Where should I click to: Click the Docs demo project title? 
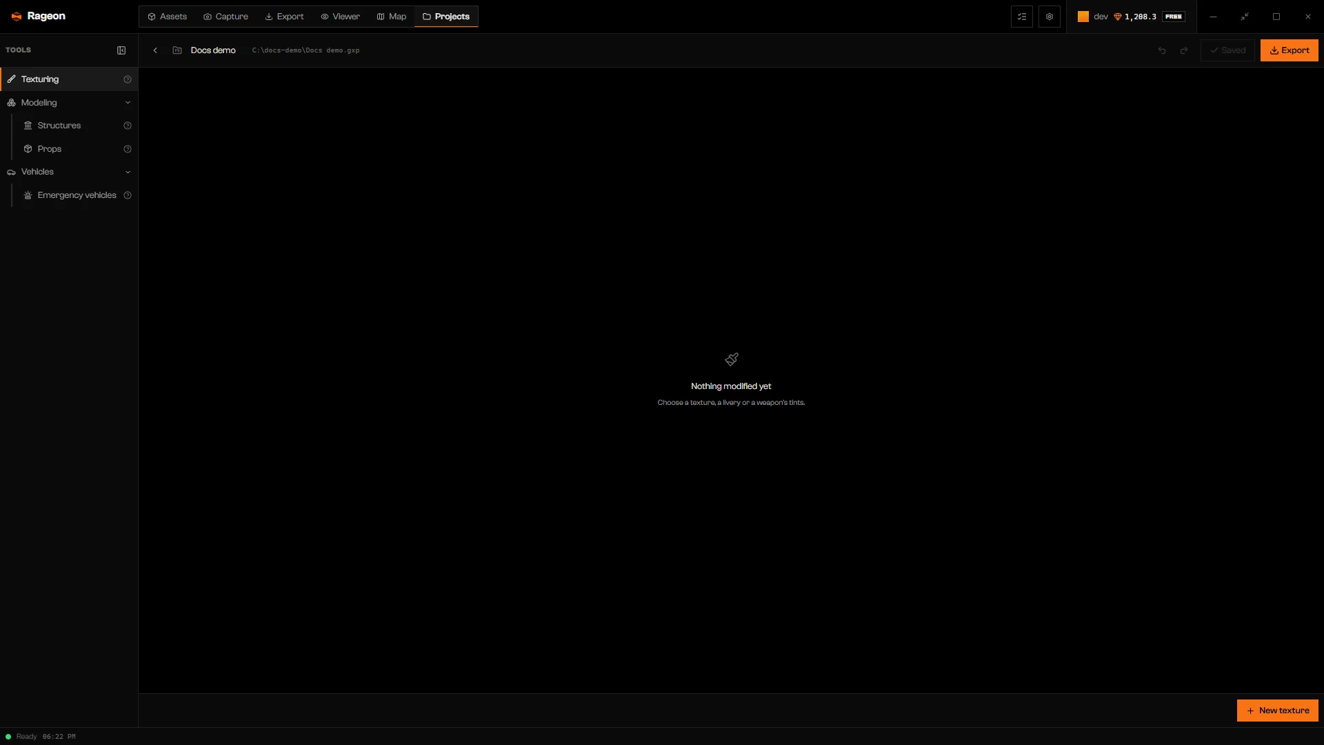coord(213,50)
